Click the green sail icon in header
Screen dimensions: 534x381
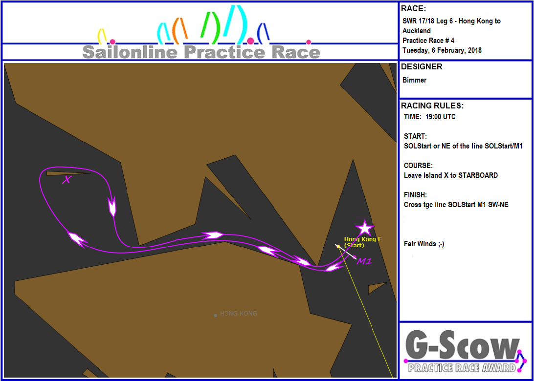(x=210, y=25)
